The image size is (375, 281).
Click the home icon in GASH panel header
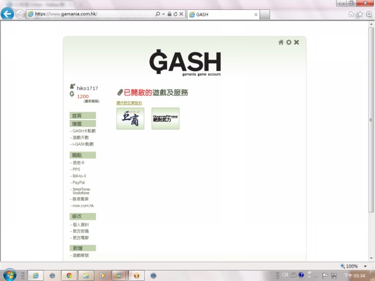click(x=281, y=42)
